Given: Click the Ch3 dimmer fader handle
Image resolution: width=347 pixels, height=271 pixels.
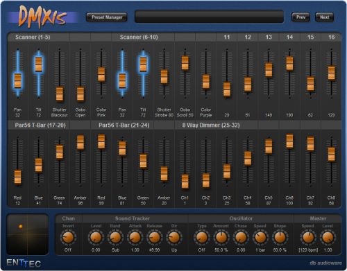Looking at the screenshot, I should coord(227,171).
